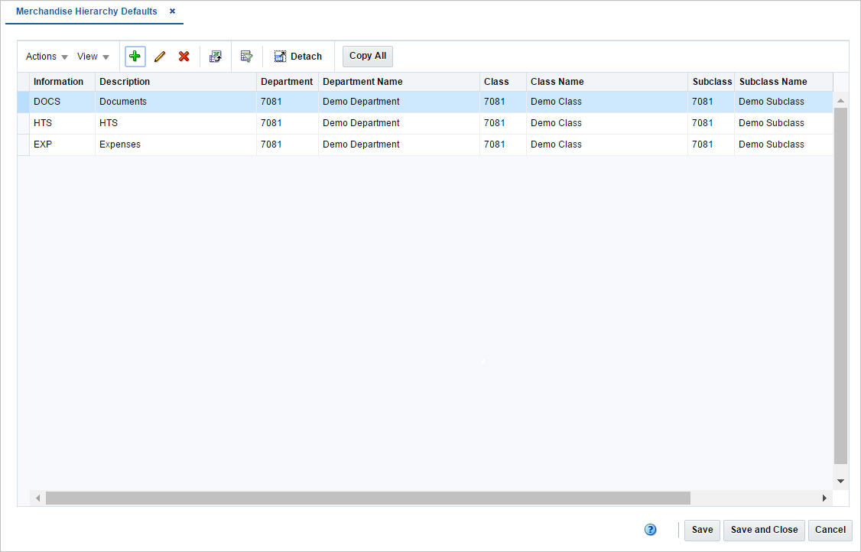The width and height of the screenshot is (861, 552).
Task: Click the horizontal scrollbar thumb
Action: tap(368, 498)
